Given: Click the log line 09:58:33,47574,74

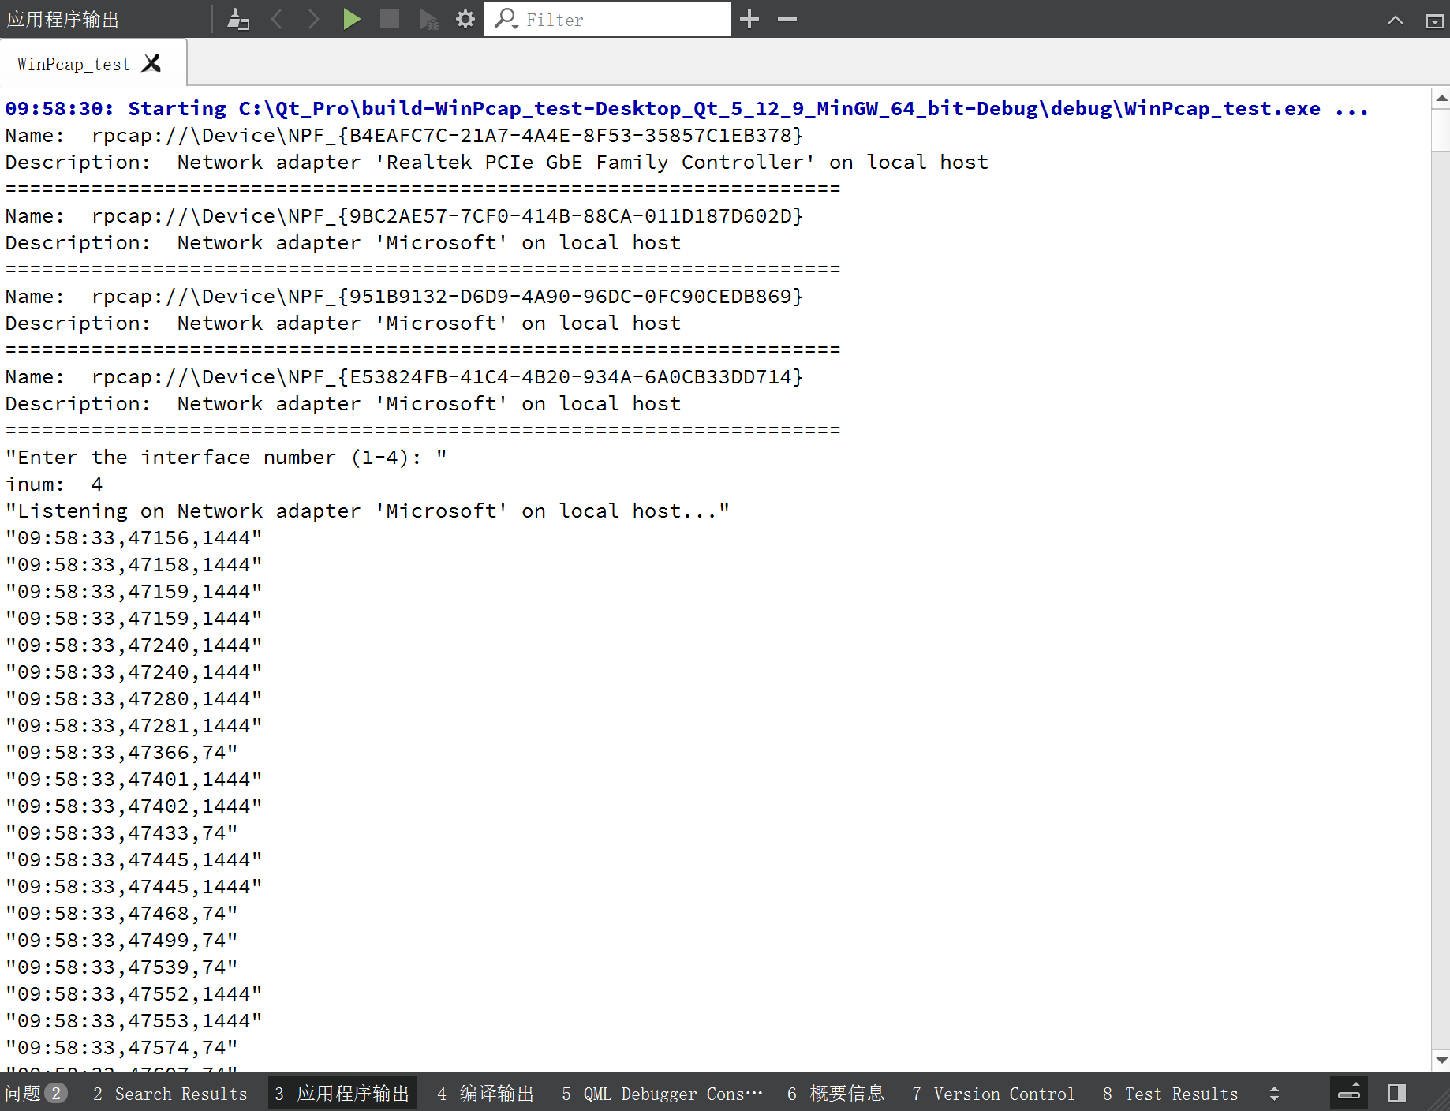Looking at the screenshot, I should click(x=121, y=1047).
